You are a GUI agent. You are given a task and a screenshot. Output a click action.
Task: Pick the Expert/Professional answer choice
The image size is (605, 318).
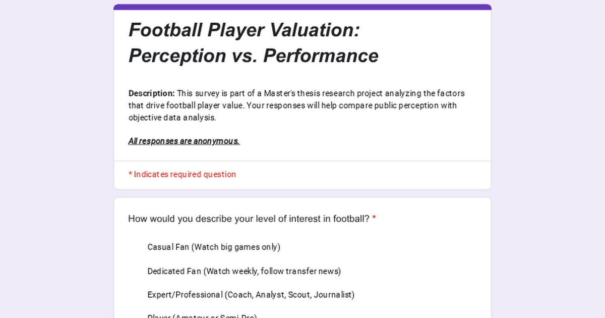(x=251, y=295)
